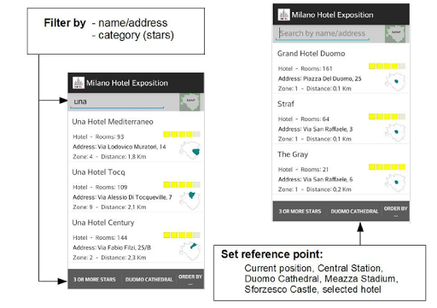Viewport: 437px width, 308px height.
Task: Open 3 OR MORE STARS filter on right phone
Action: click(300, 212)
